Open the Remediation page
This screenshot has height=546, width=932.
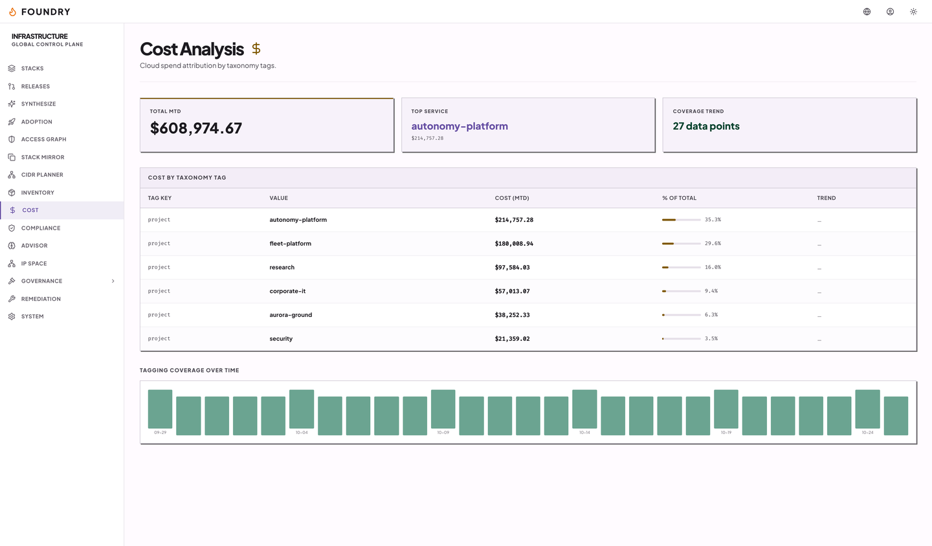[x=61, y=299]
